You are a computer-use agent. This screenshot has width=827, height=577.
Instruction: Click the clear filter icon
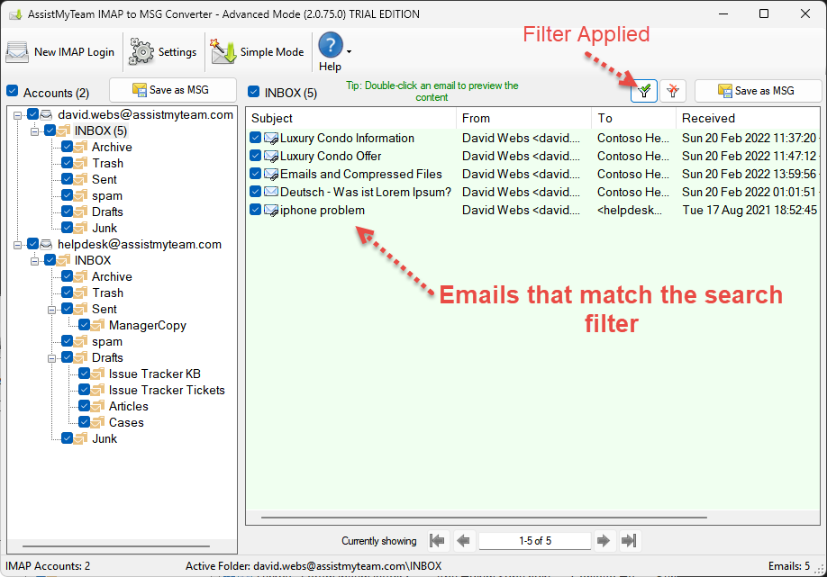673,91
